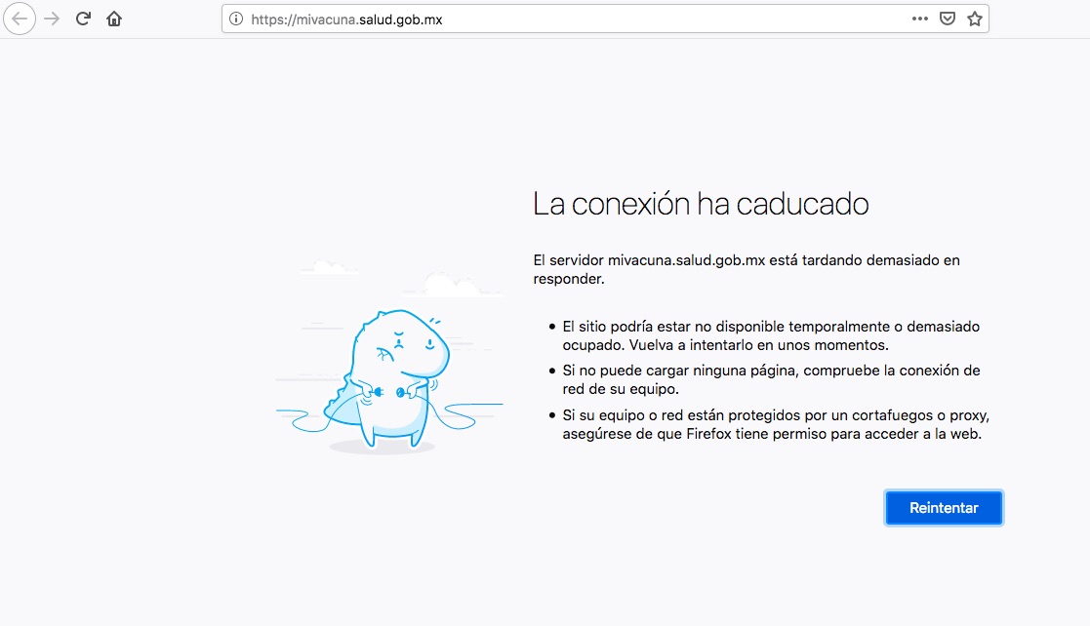This screenshot has height=626, width=1090.
Task: Save the page to Pocket
Action: (x=947, y=19)
